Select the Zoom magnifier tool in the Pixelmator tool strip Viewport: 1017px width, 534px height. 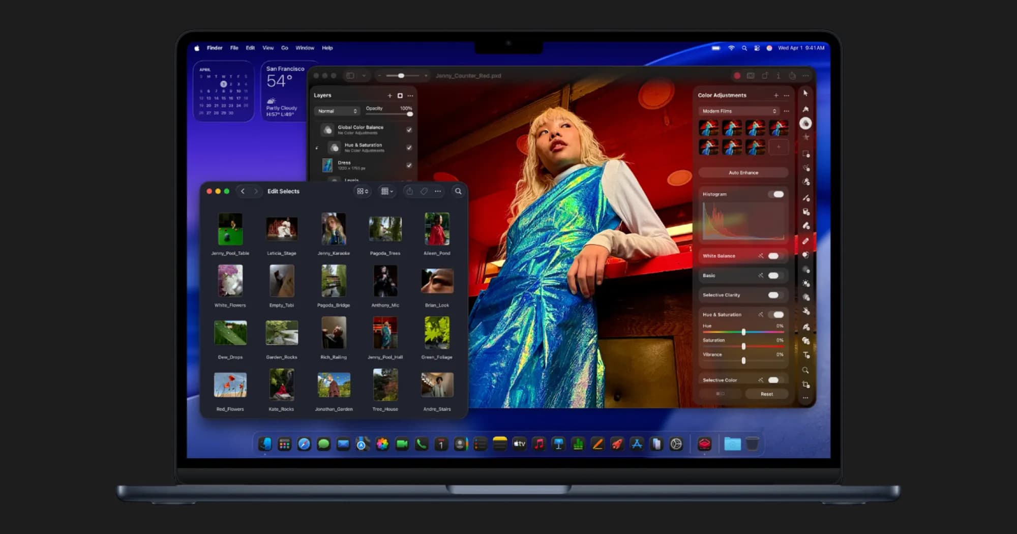805,370
